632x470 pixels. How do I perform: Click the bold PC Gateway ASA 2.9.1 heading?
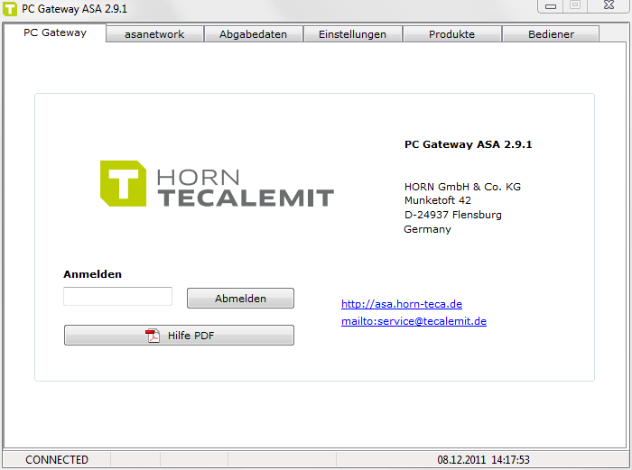pos(468,144)
